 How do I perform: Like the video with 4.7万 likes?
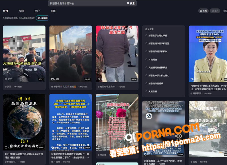(x=52, y=79)
